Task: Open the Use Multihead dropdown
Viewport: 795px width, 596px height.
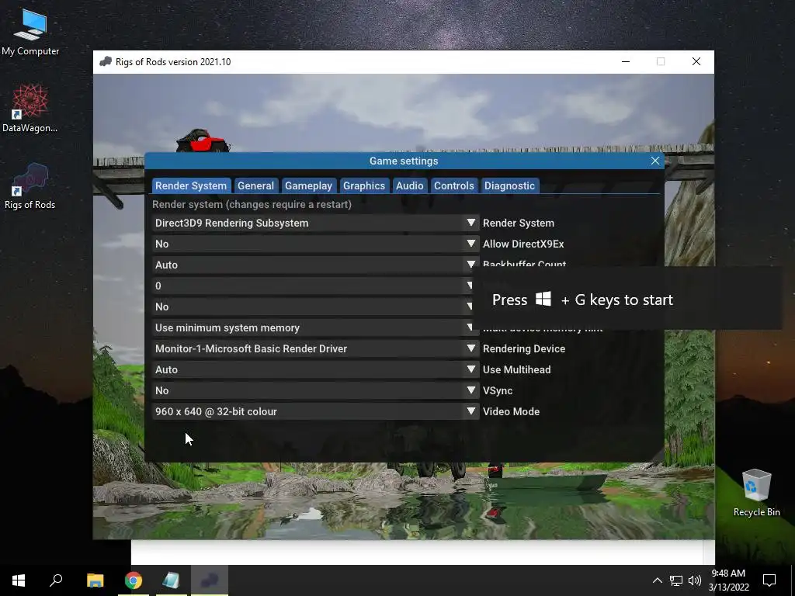Action: coord(315,369)
